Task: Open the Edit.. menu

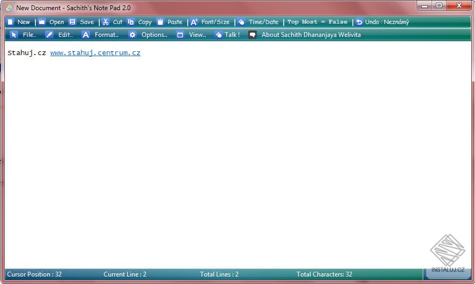Action: pos(65,35)
